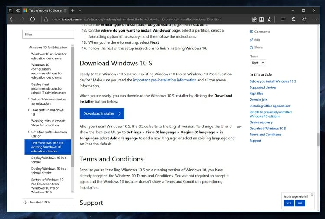325x219 pixels.
Task: Jump to Device recovery section
Action: tap(261, 122)
